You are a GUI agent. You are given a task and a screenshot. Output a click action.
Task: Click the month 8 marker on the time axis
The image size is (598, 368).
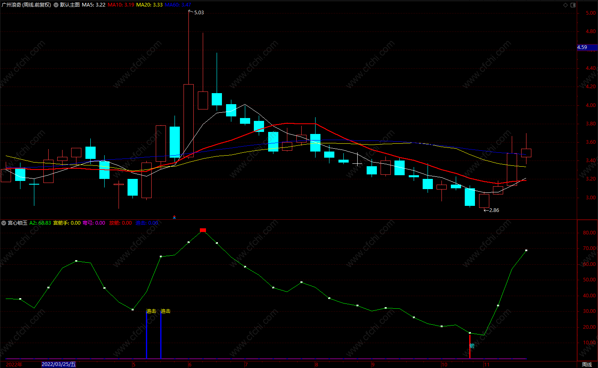[x=316, y=365]
